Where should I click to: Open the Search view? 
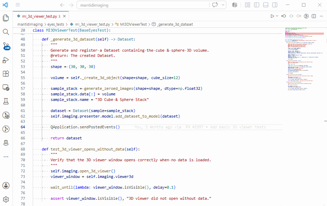tap(6, 32)
